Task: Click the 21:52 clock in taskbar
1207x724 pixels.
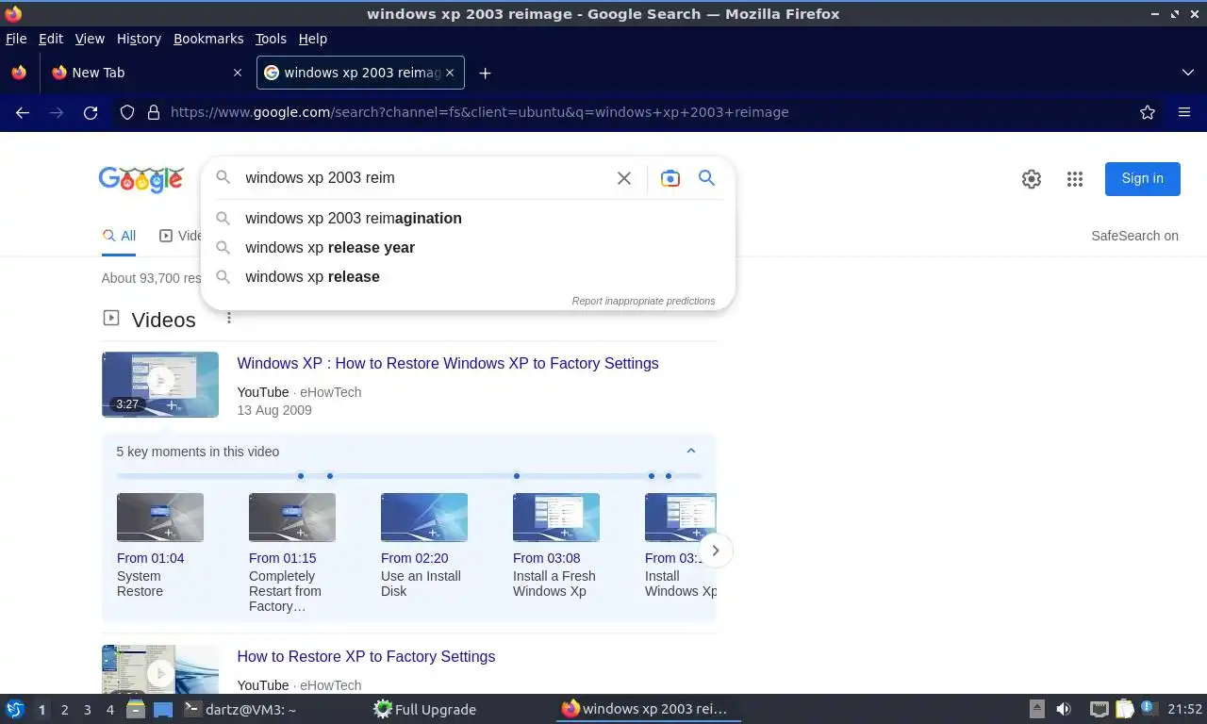Action: (1184, 709)
